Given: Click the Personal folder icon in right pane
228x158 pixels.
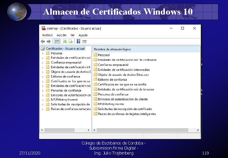Looking at the screenshot, I should [95, 55].
